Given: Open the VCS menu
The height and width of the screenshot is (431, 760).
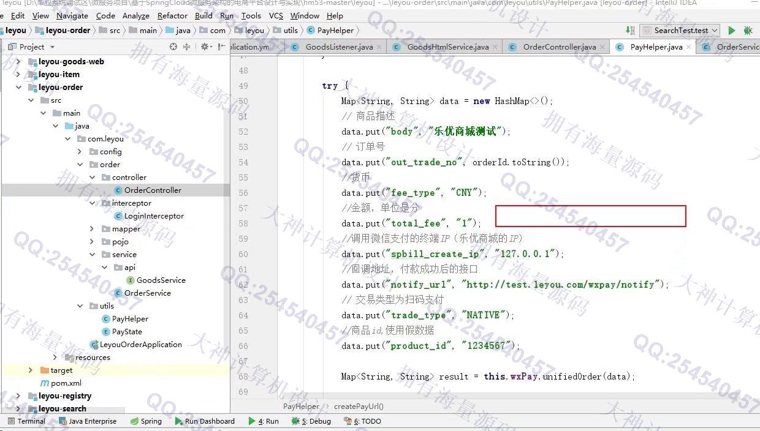Looking at the screenshot, I should (276, 15).
